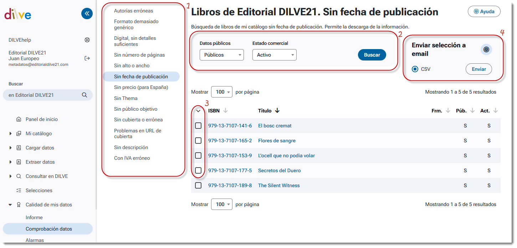The height and width of the screenshot is (248, 517).
Task: Sort by ISBN column arrow
Action: point(225,111)
